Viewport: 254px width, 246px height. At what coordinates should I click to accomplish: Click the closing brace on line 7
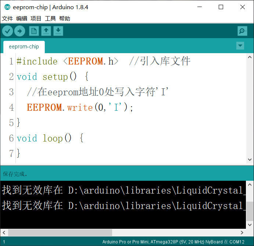(x=18, y=153)
